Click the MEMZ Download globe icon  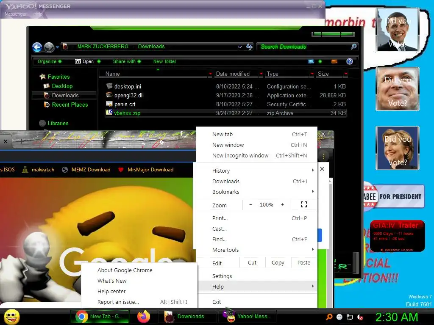65,170
